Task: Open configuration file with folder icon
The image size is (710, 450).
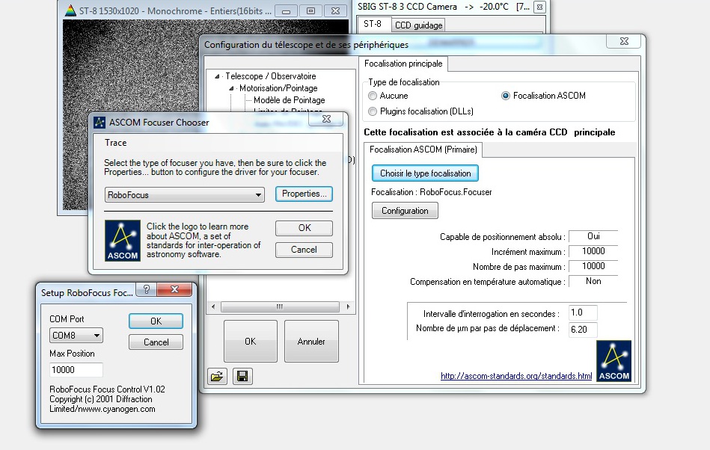Action: [x=217, y=376]
